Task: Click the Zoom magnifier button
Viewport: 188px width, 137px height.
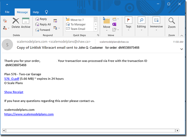Action: tap(172, 23)
